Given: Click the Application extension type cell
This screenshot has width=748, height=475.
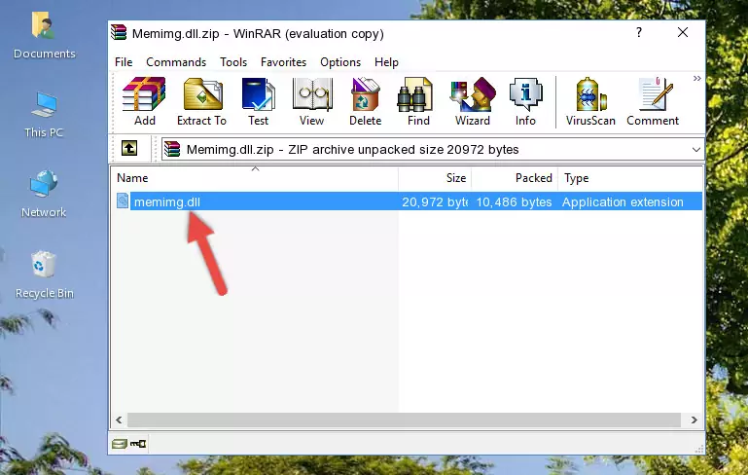Looking at the screenshot, I should coord(623,201).
